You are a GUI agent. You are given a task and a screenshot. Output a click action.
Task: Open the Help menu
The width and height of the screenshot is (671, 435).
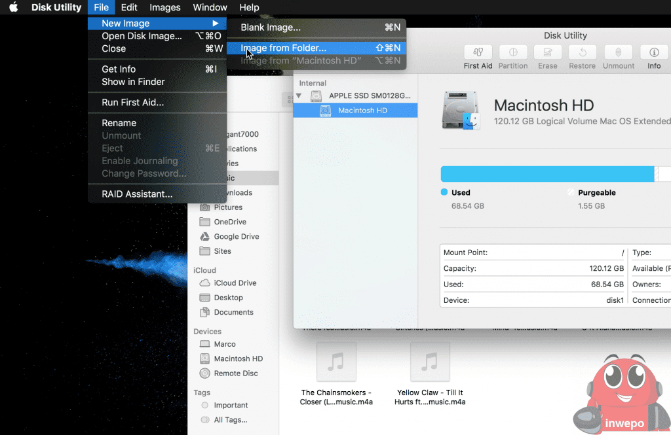(x=249, y=7)
